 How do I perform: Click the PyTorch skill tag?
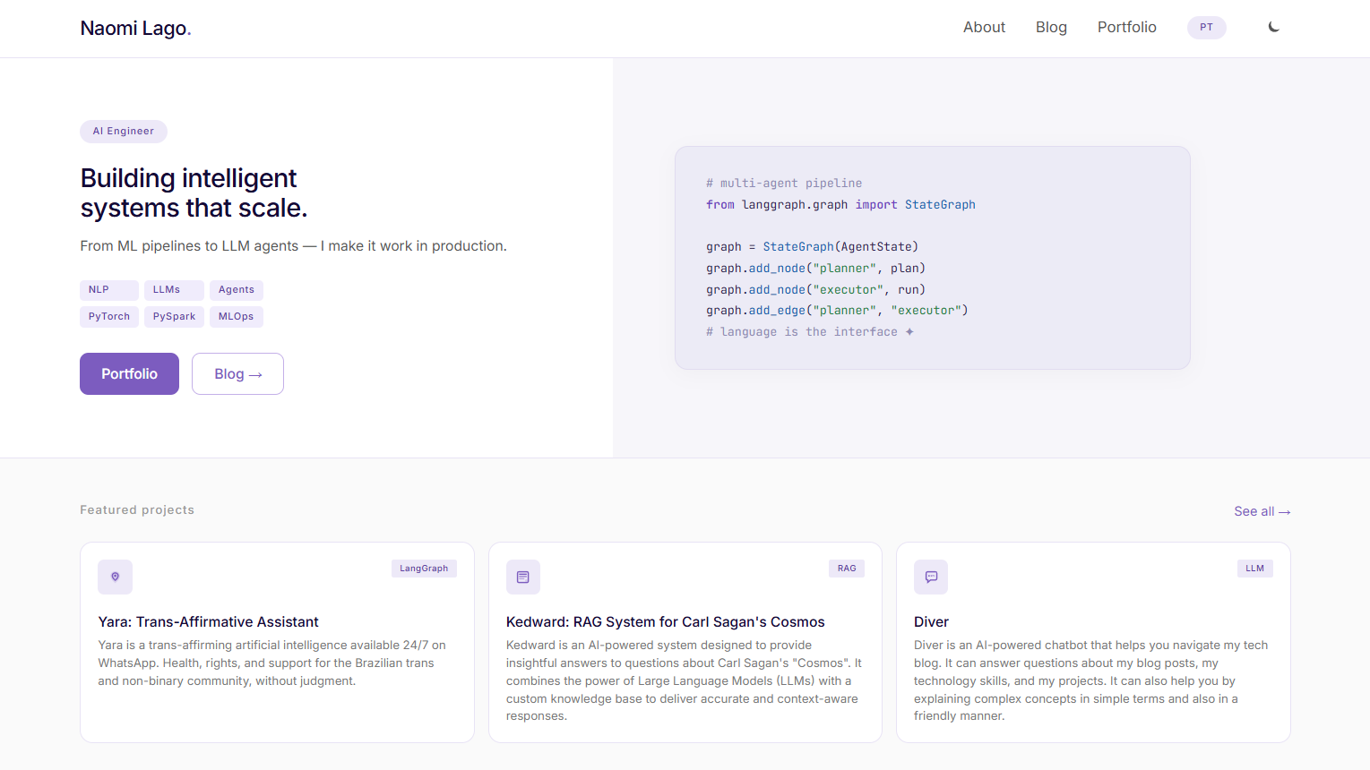click(109, 317)
